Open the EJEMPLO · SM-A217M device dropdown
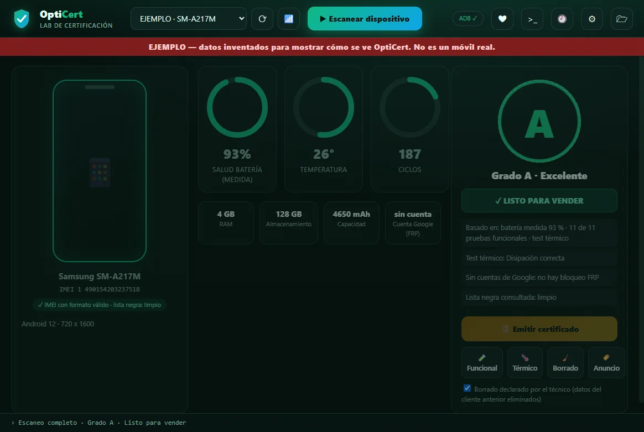The width and height of the screenshot is (644, 432). 189,18
